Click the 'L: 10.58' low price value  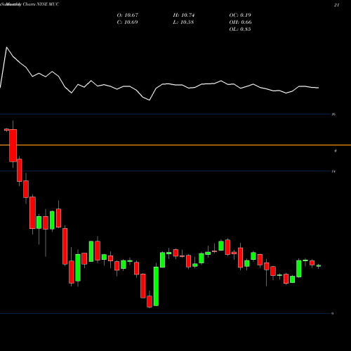[x=183, y=22]
